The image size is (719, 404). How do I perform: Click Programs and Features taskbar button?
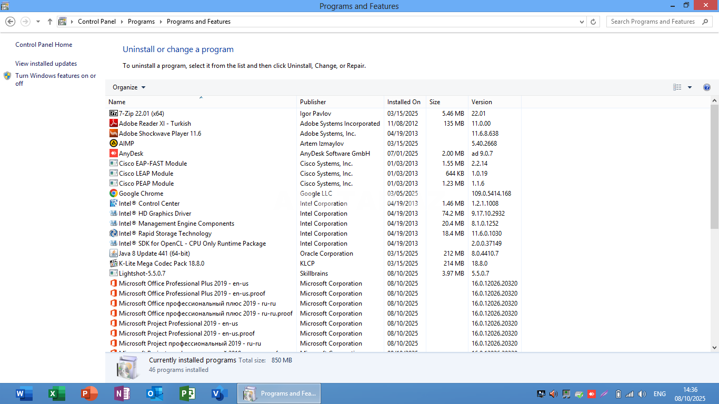click(279, 393)
